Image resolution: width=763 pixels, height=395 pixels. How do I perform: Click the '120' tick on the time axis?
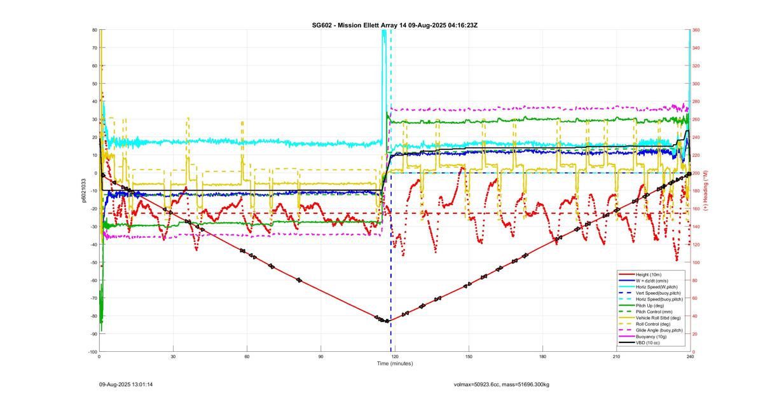point(395,357)
